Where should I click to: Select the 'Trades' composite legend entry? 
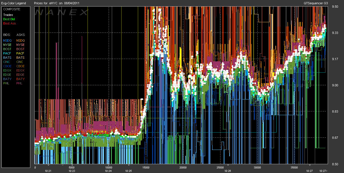coord(8,15)
